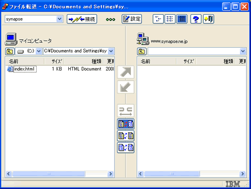Click the index.html file's Internet Explorer icon
251x189 pixels.
(10, 69)
